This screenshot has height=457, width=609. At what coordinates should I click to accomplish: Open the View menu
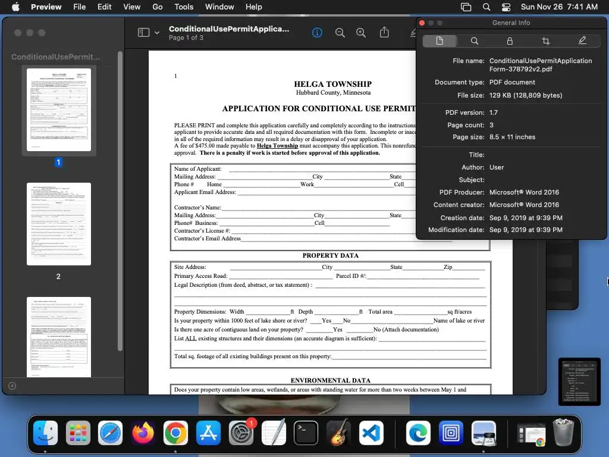coord(131,7)
